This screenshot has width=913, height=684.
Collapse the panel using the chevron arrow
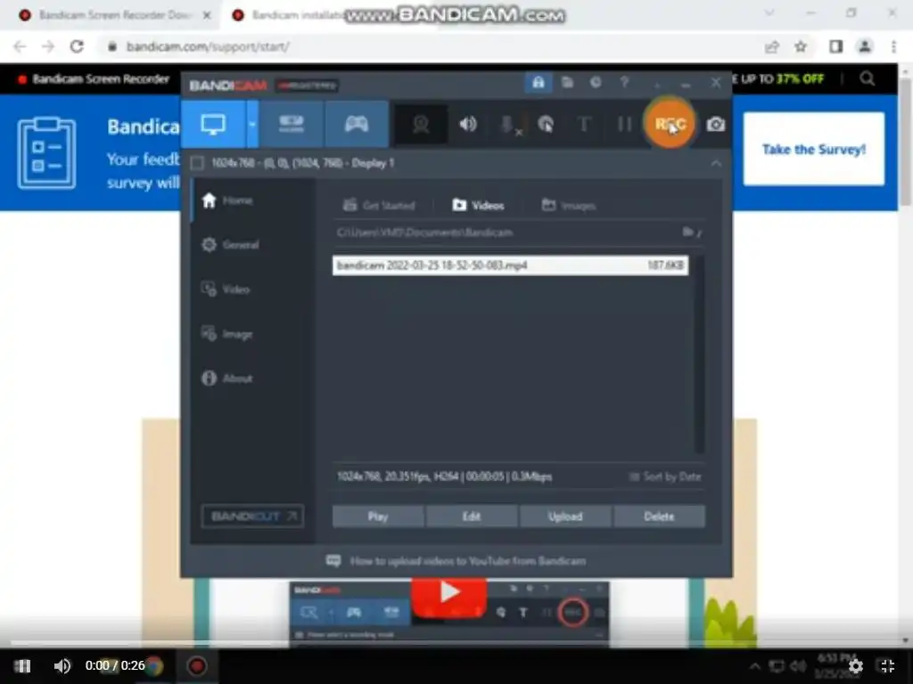716,164
